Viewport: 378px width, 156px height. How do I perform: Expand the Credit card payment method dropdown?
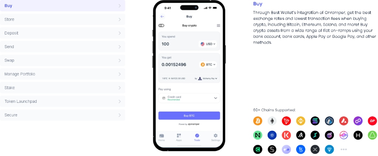(189, 98)
